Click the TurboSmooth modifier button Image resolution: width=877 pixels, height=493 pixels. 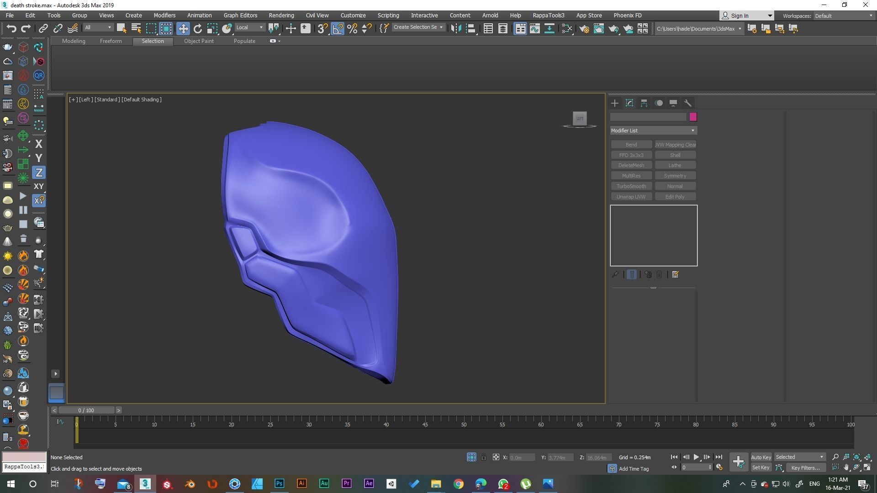tap(631, 186)
